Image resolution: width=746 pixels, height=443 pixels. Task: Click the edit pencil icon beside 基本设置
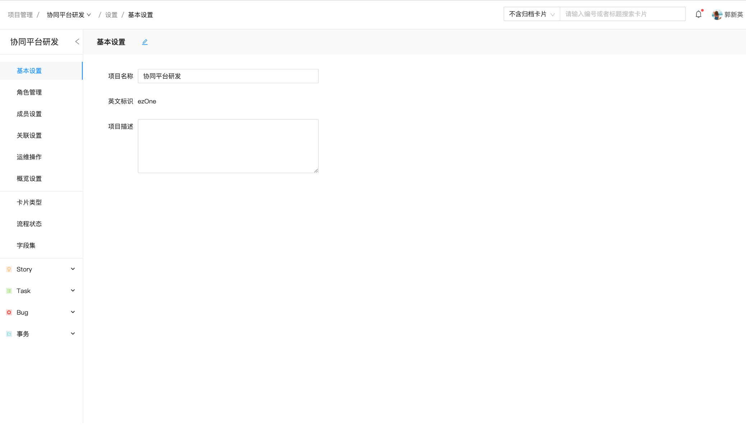tap(145, 42)
